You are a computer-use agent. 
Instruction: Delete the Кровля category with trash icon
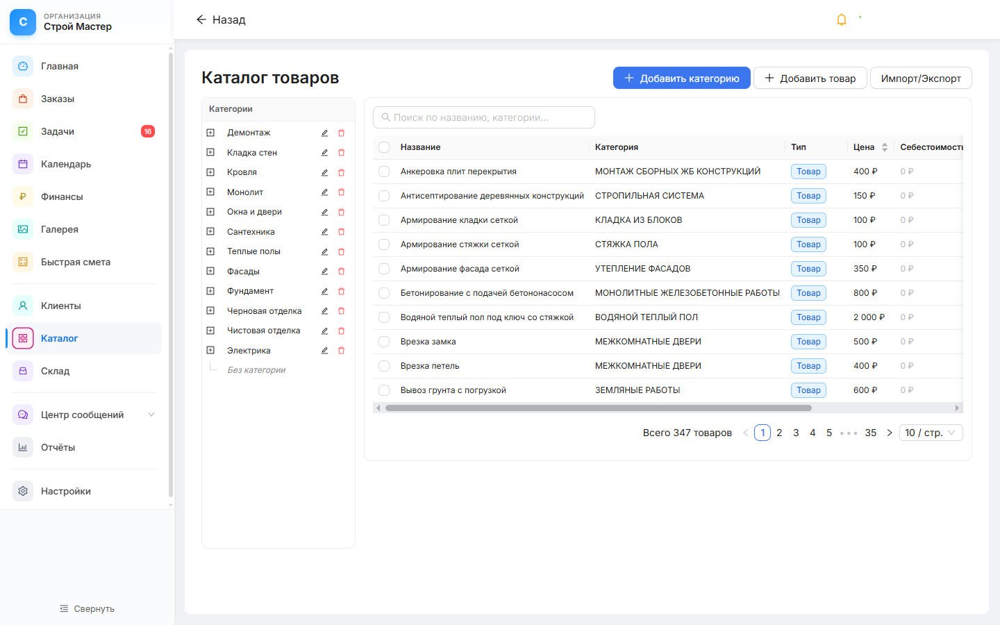point(341,172)
